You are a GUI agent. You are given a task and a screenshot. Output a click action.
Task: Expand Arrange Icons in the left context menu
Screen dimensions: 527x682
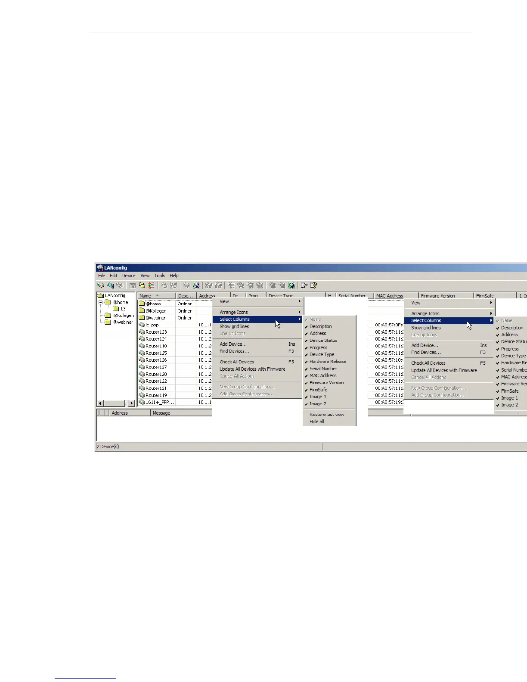click(258, 312)
